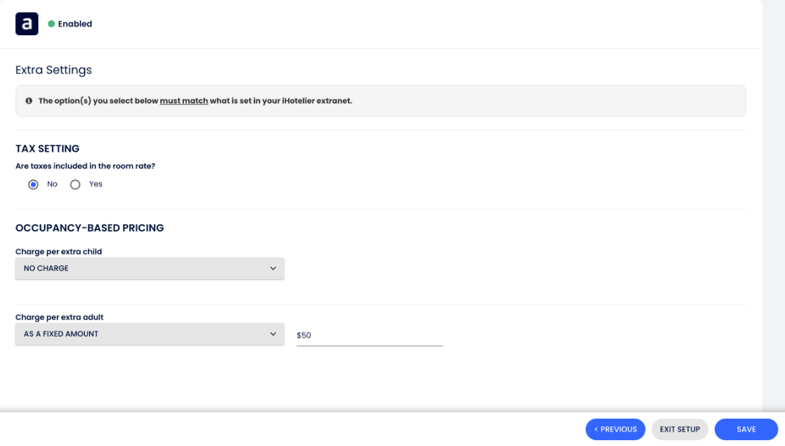Click the EXIT SETUP button
The width and height of the screenshot is (785, 446).
pos(679,429)
